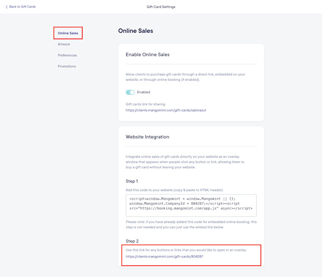Click inside the embed script code box

[x=191, y=205]
